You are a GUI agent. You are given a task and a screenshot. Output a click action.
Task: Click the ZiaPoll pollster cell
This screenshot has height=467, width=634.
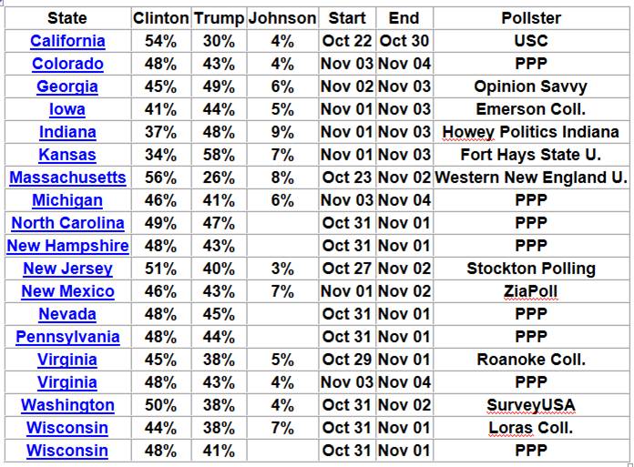(531, 291)
